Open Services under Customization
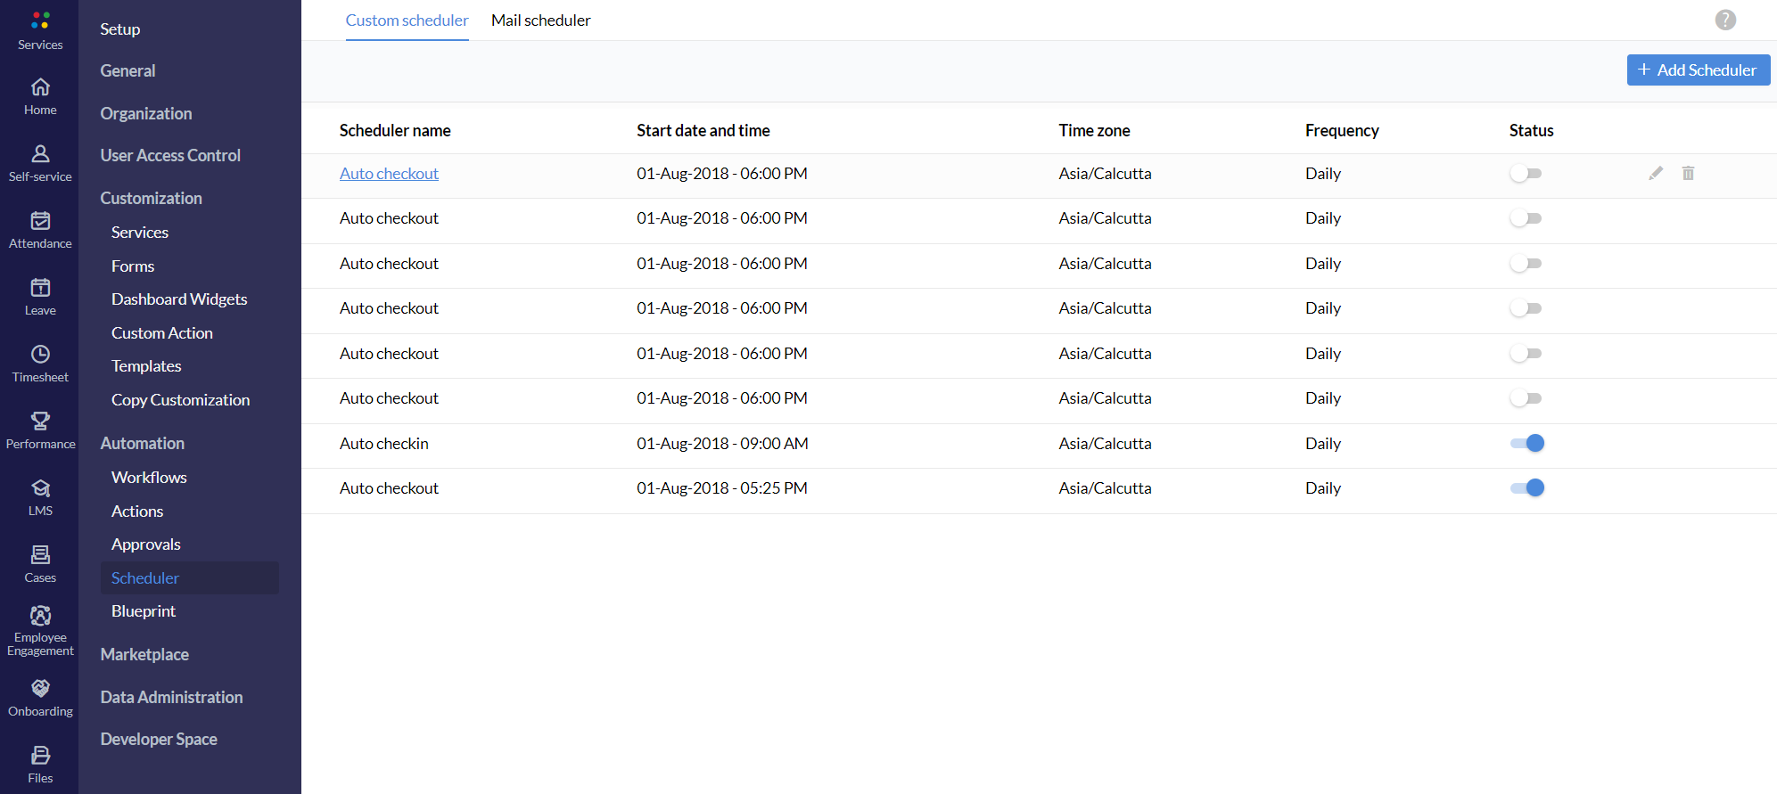Screen dimensions: 1777x794 [x=140, y=233]
